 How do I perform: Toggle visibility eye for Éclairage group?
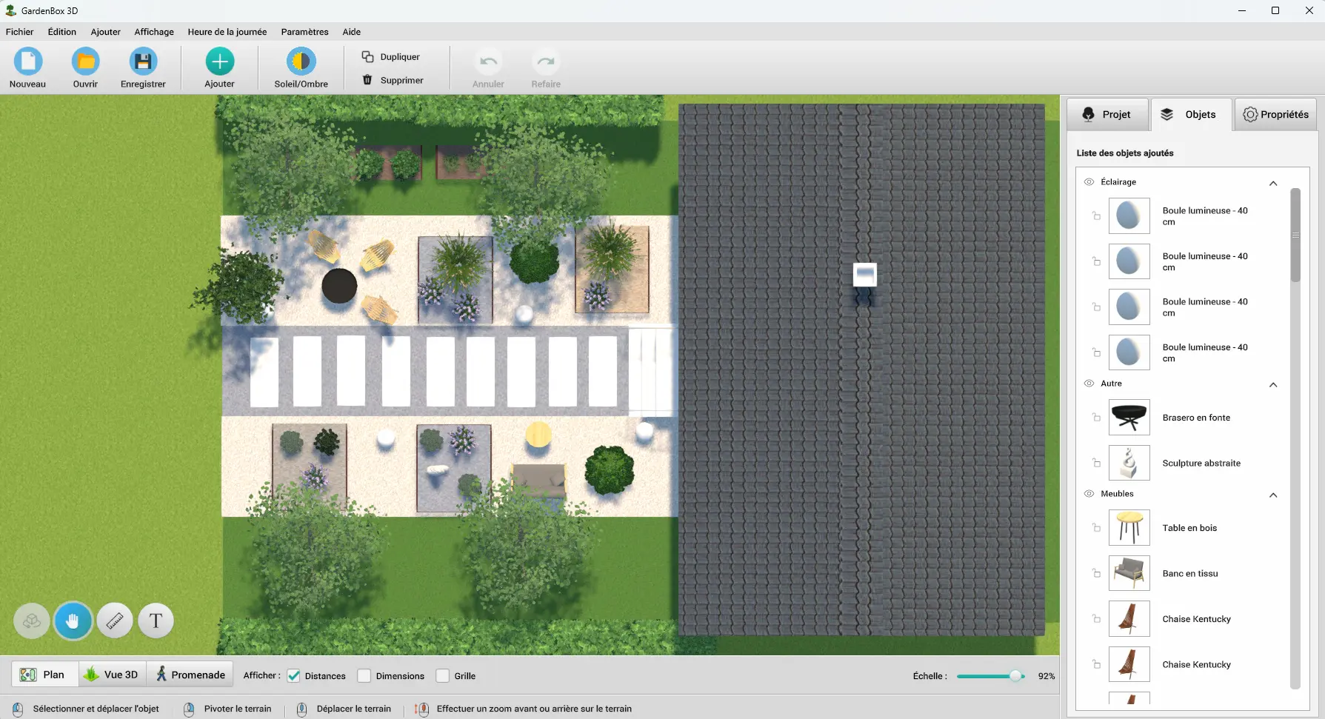pyautogui.click(x=1089, y=182)
